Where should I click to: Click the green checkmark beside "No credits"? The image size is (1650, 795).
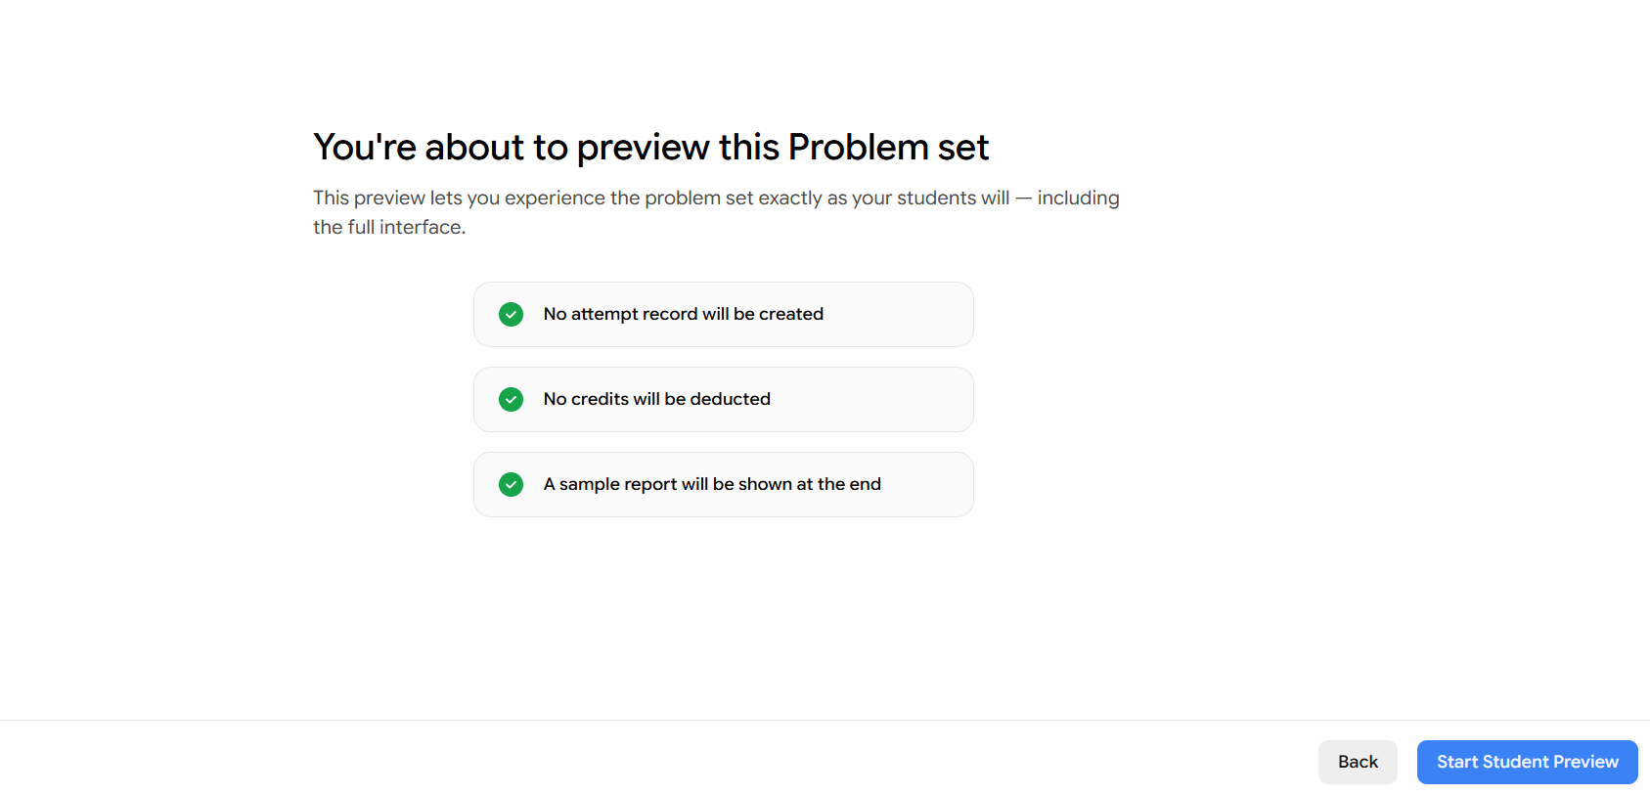tap(511, 399)
